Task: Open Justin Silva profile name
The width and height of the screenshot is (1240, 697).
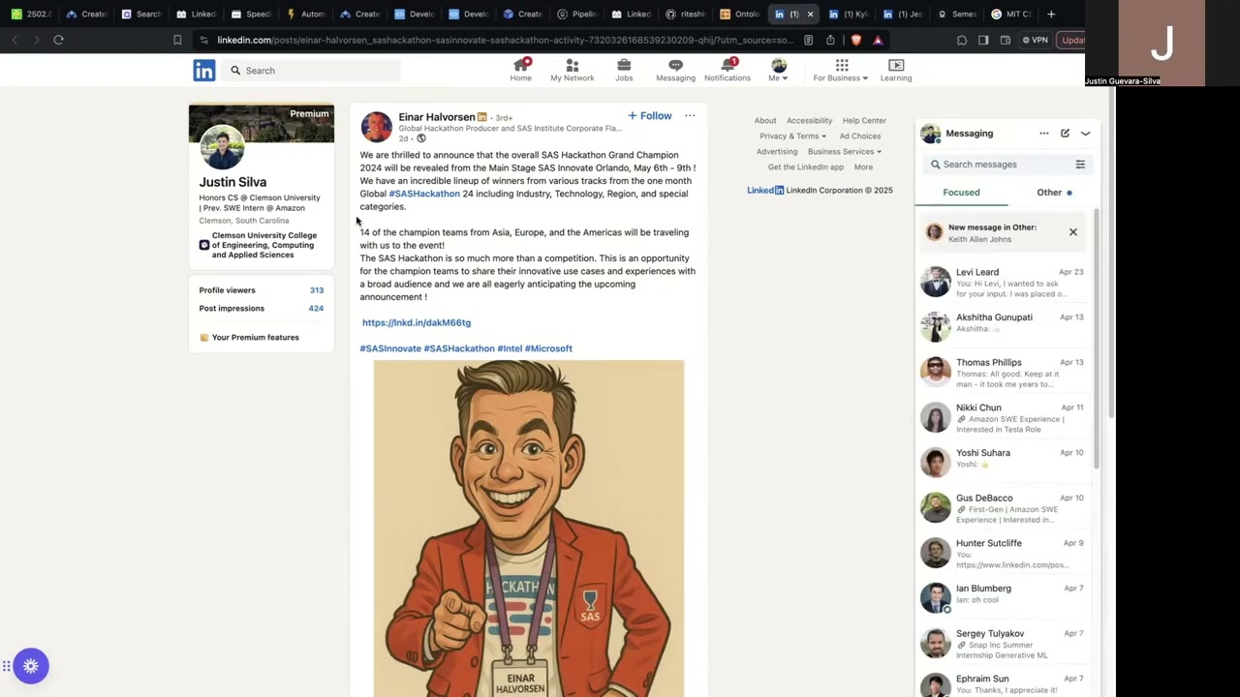Action: [x=232, y=182]
